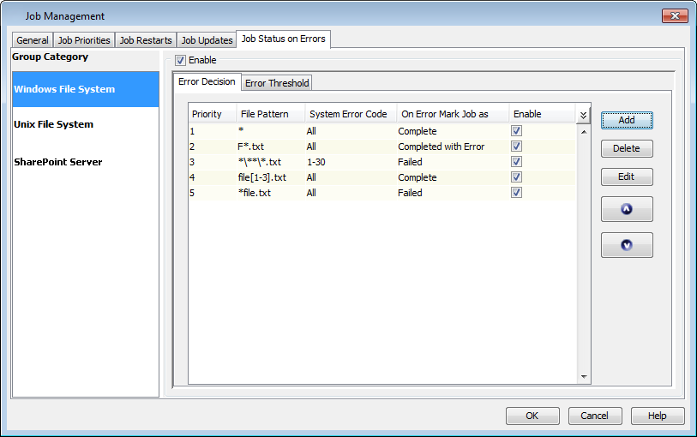Disable the file[1-3].txt rule checkbox
Image resolution: width=697 pixels, height=437 pixels.
[x=516, y=177]
